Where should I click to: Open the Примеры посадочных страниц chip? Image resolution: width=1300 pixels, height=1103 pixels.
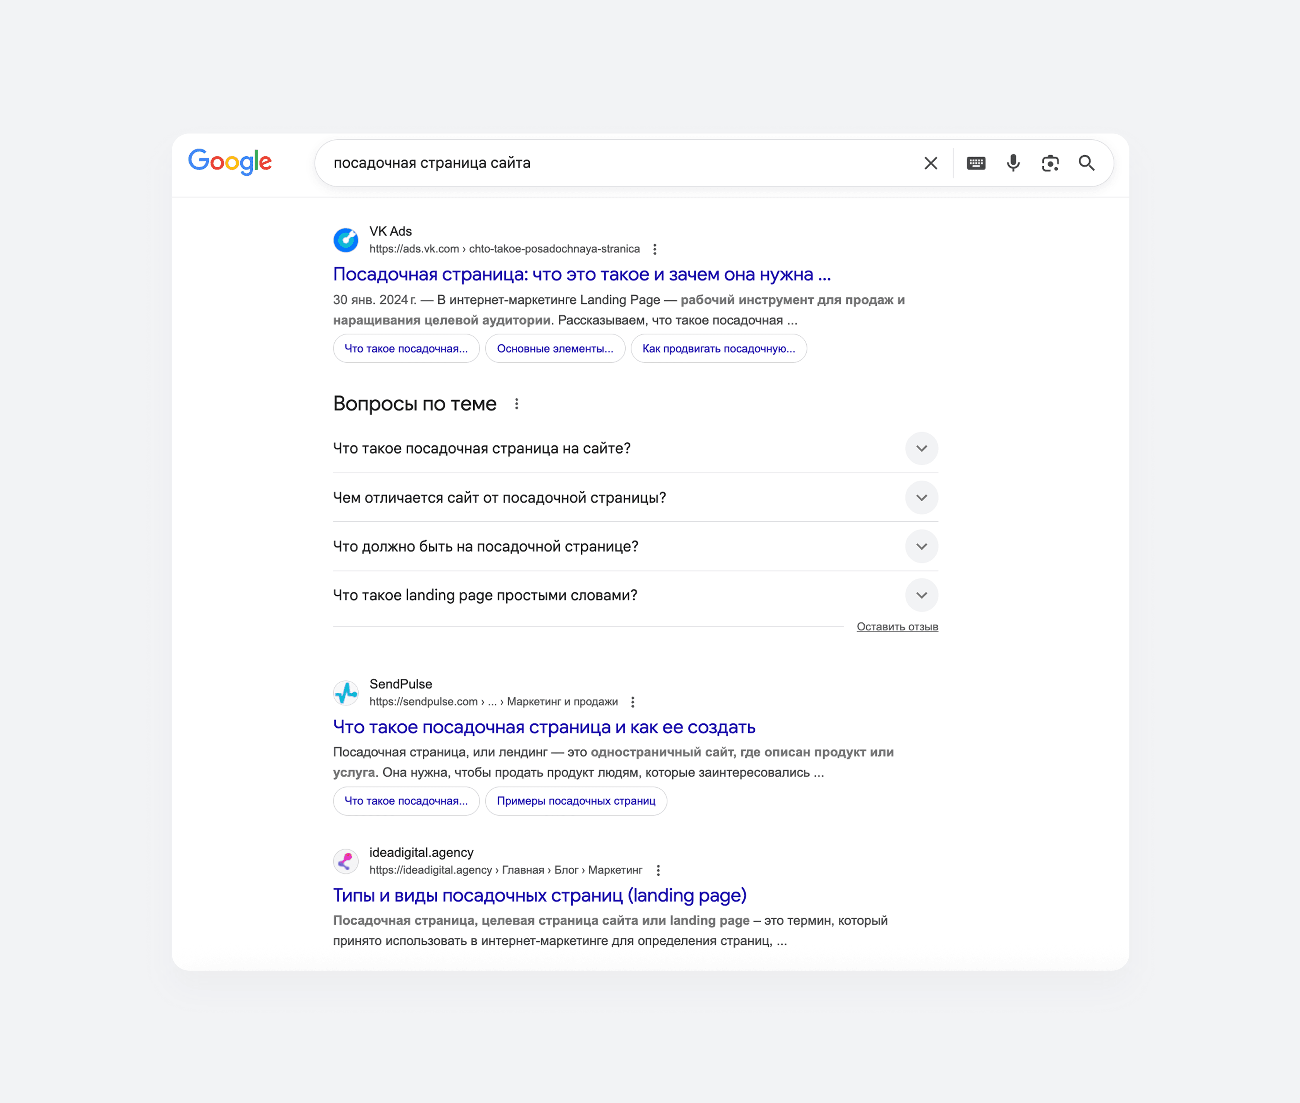576,801
